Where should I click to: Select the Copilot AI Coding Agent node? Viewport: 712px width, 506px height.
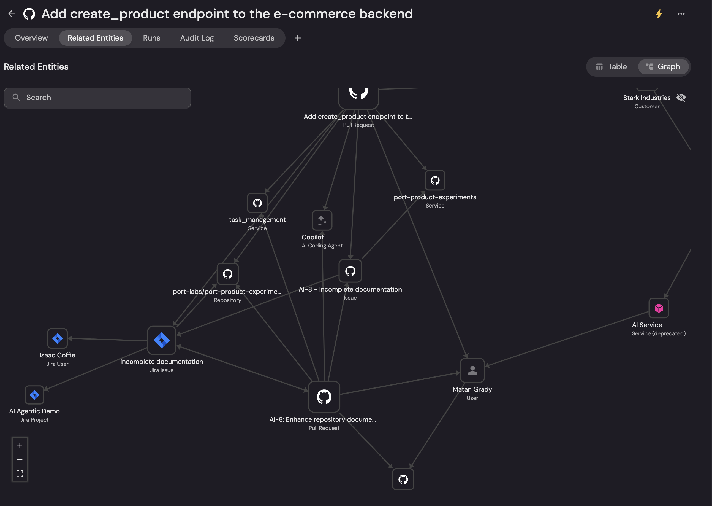pyautogui.click(x=322, y=220)
